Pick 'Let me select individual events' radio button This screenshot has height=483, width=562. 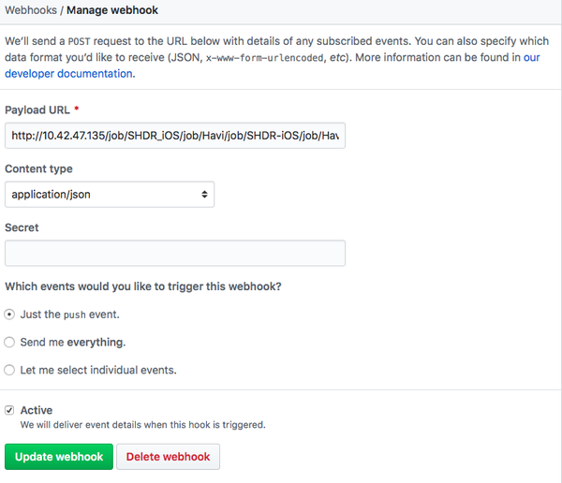point(10,370)
